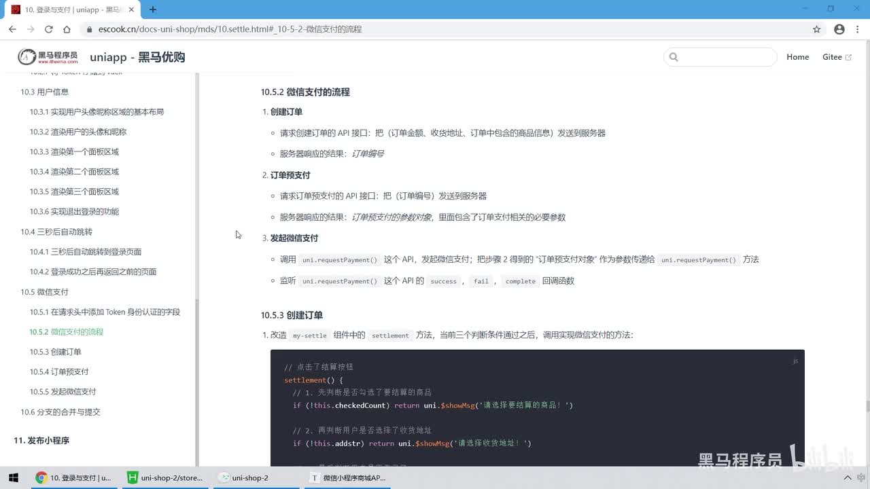
Task: Click the 黑马程序员 site logo
Action: coord(48,57)
